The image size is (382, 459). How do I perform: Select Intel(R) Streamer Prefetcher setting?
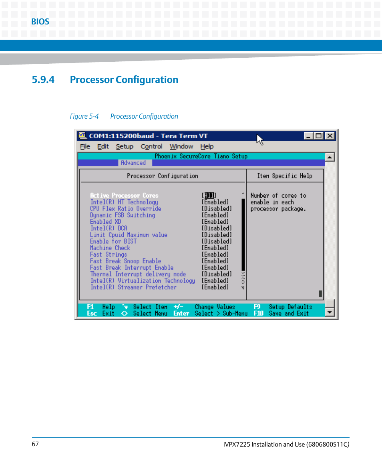coord(133,287)
